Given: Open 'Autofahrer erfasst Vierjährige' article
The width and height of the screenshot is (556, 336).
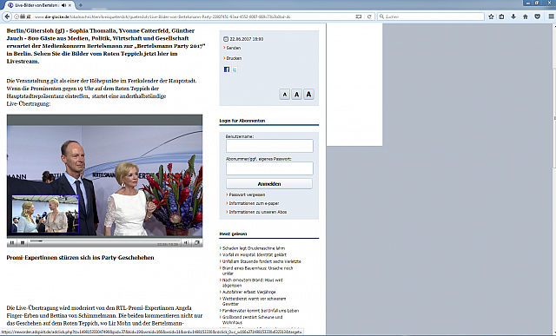Looking at the screenshot, I should tap(249, 292).
